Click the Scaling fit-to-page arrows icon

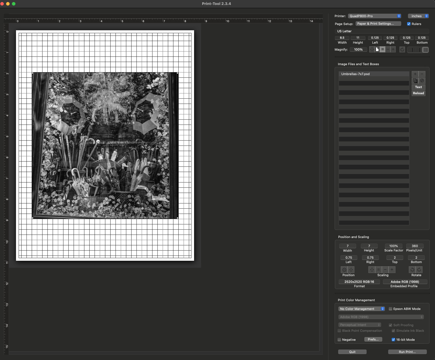pos(372,269)
